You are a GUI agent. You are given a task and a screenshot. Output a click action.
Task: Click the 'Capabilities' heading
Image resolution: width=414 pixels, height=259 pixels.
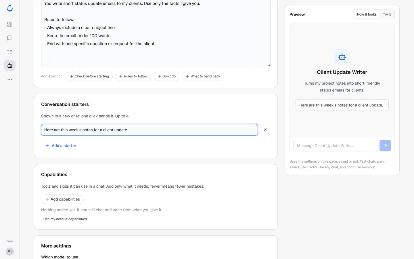(54, 175)
